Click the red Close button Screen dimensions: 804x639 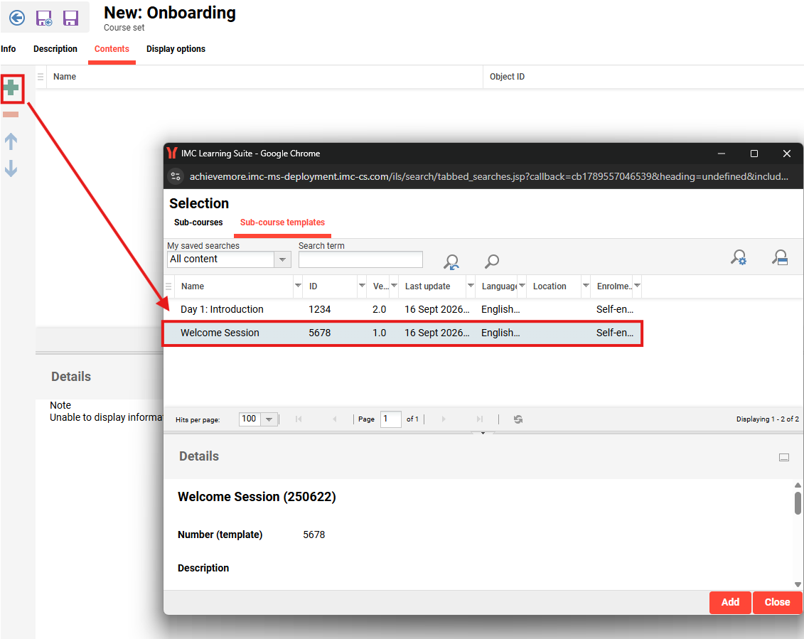pyautogui.click(x=777, y=602)
